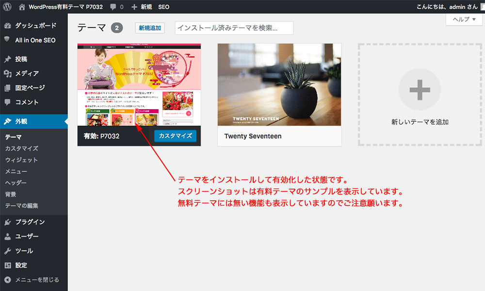485x291 pixels.
Task: Click the テーマ page heading
Action: coord(92,28)
